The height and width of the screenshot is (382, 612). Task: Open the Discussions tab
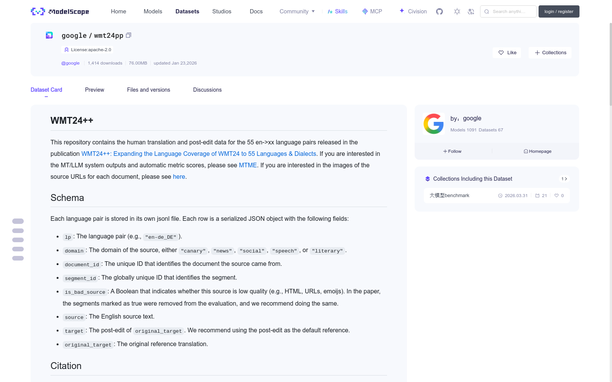click(x=207, y=90)
